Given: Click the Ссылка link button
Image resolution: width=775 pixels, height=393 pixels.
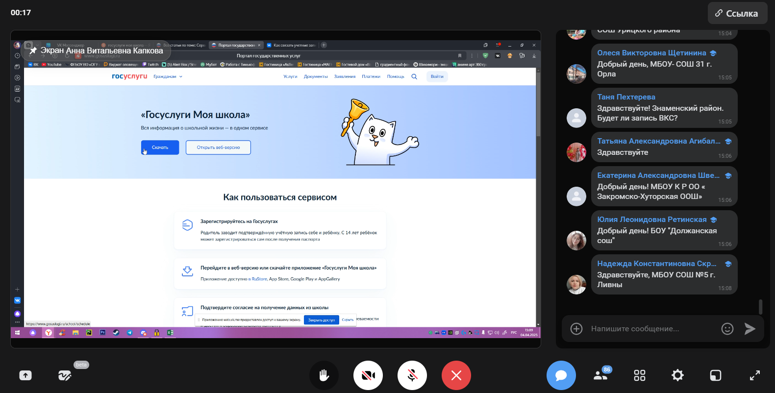Looking at the screenshot, I should pos(736,13).
